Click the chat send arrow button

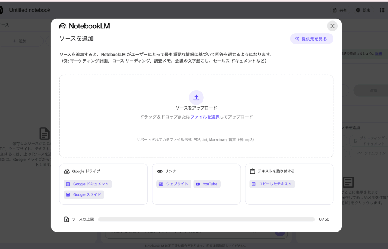coord(280,233)
